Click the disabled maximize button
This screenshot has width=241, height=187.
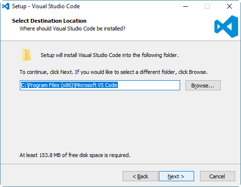tap(207, 6)
